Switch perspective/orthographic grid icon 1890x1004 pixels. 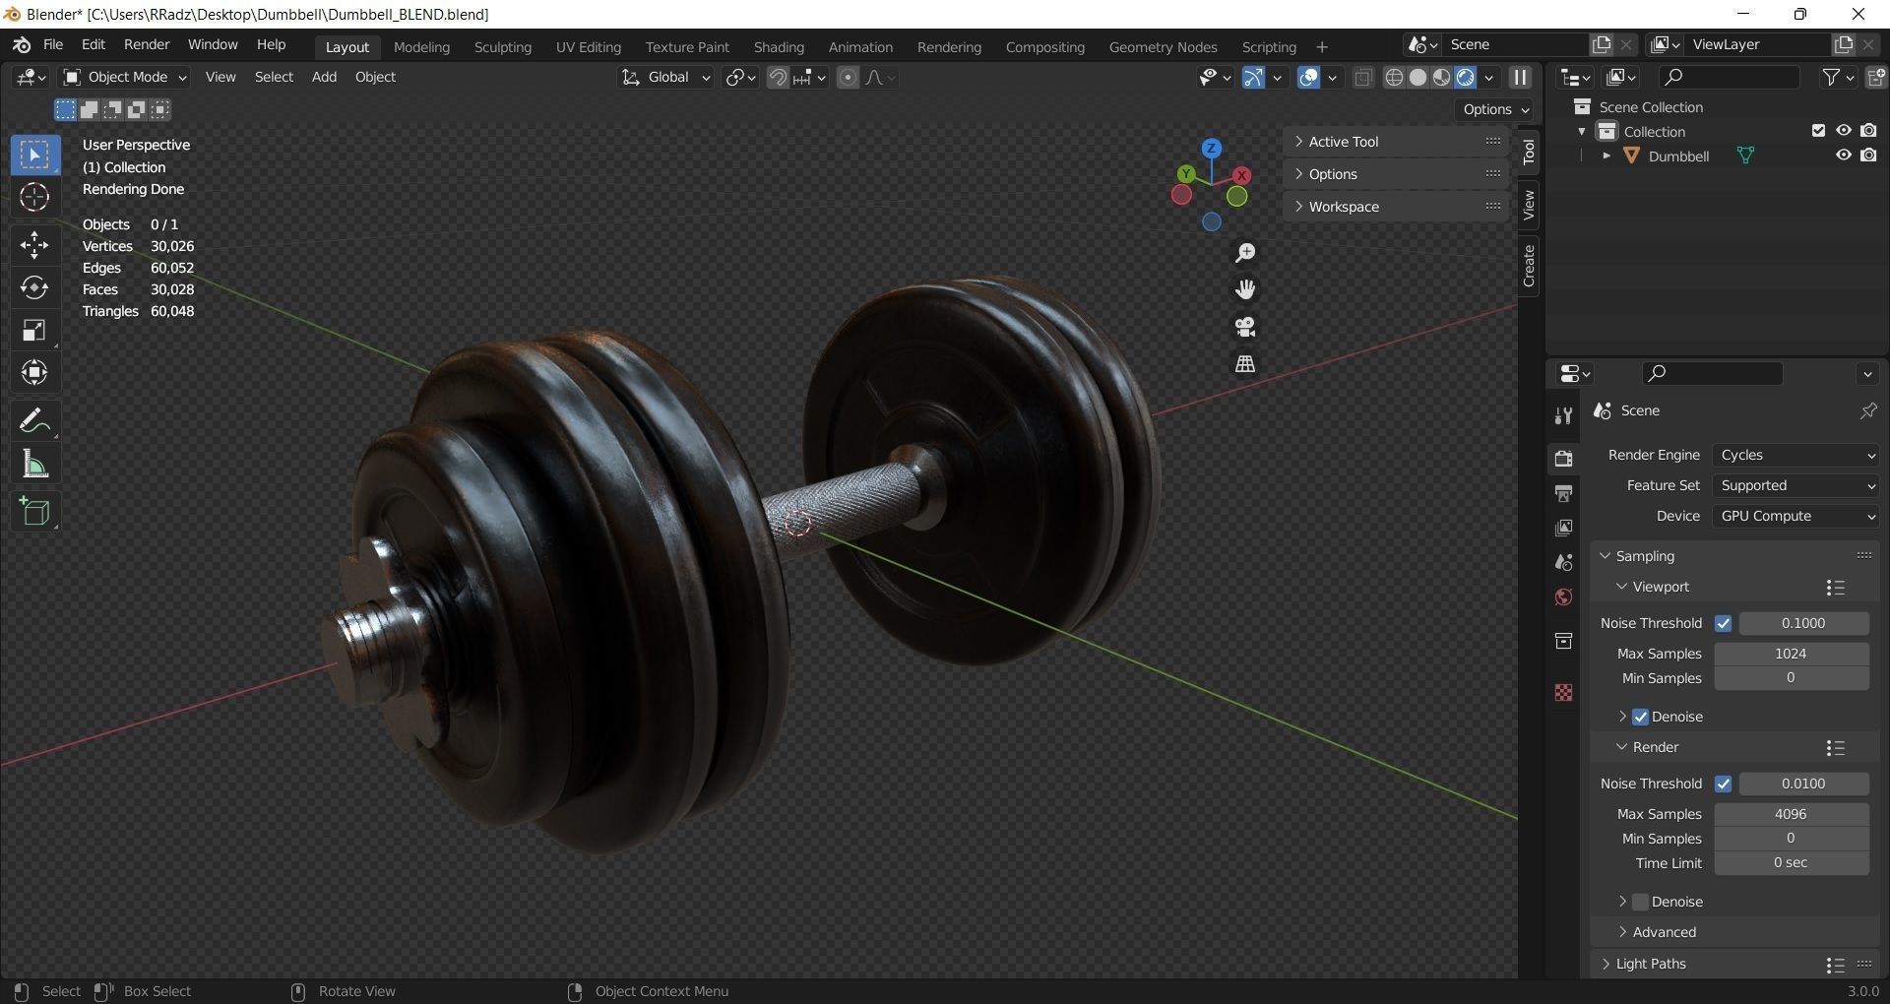(1245, 363)
